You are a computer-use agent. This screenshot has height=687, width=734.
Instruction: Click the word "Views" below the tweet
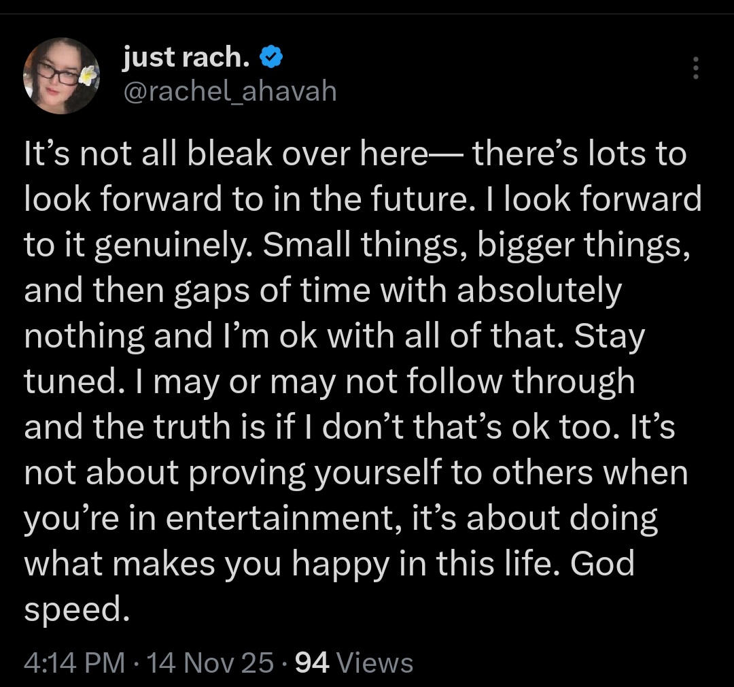[x=374, y=662]
